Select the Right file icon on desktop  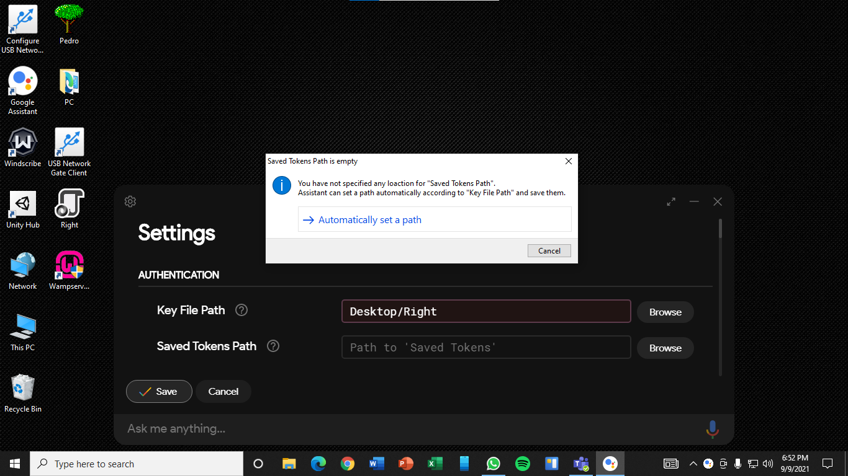(69, 209)
